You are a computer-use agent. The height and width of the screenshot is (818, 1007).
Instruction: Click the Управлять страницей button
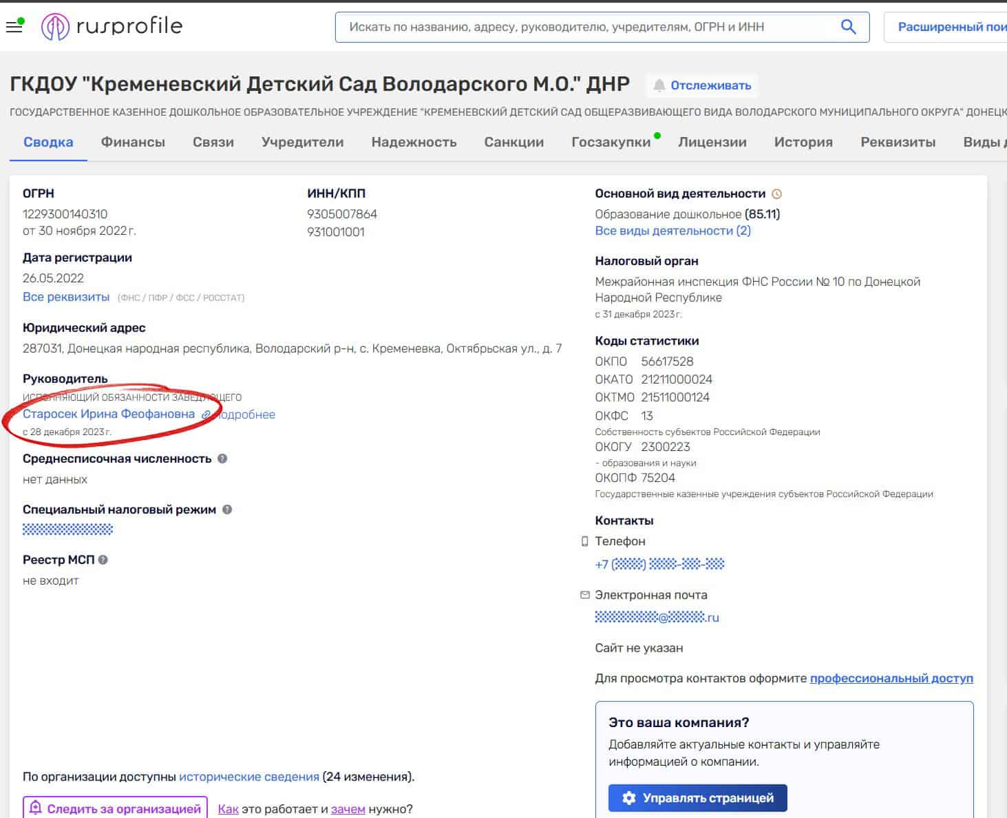click(x=698, y=798)
